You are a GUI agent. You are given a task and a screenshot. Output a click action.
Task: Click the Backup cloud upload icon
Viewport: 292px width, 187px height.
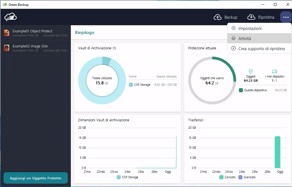tap(218, 17)
